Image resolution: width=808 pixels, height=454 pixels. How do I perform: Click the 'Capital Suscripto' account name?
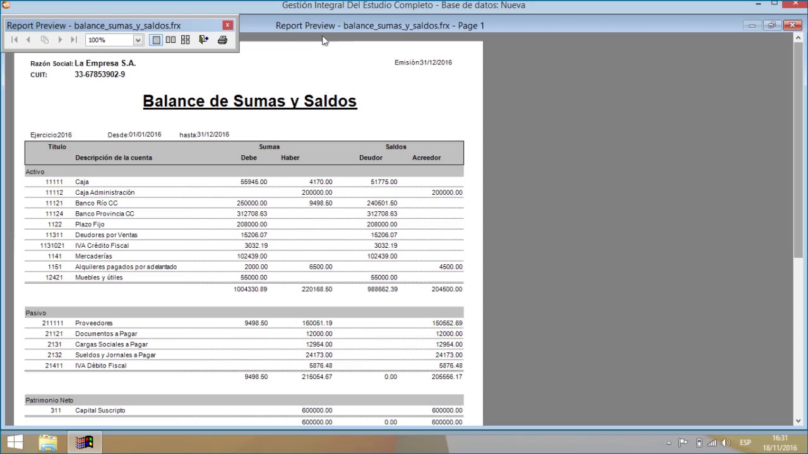coord(100,410)
